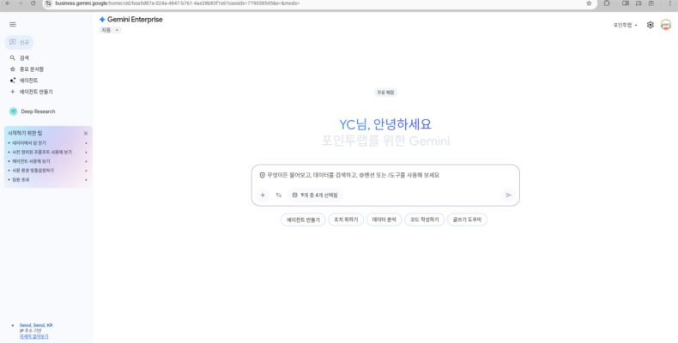
Task: Click the prompt text input field
Action: [x=390, y=175]
